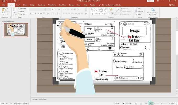This screenshot has width=178, height=105.
Task: Click the New Slide icon
Action: (15, 9)
